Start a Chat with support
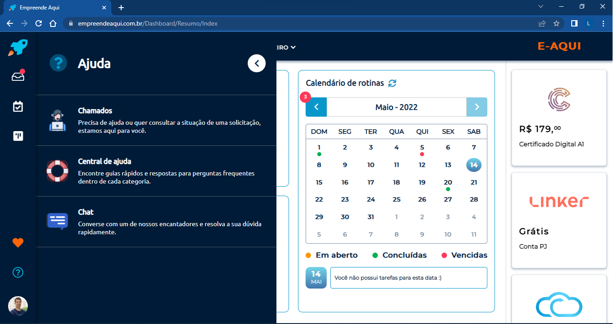 156,222
